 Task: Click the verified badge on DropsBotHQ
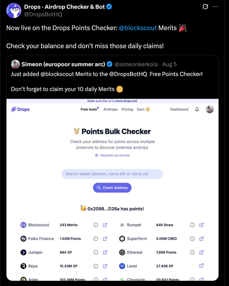click(x=109, y=7)
